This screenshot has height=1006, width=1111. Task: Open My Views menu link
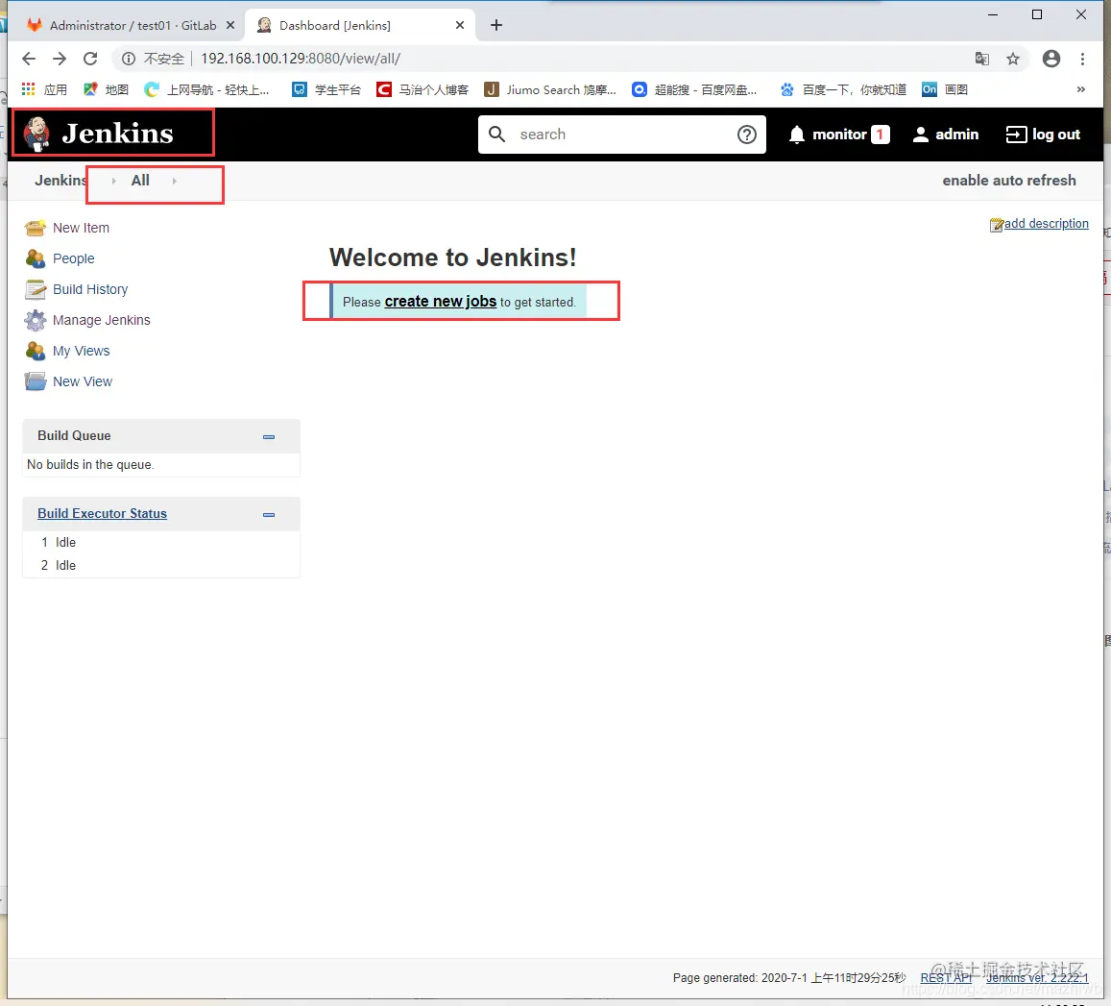[x=82, y=351]
